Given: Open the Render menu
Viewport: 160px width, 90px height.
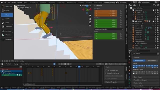Looking at the screenshot, I should point(13,2).
